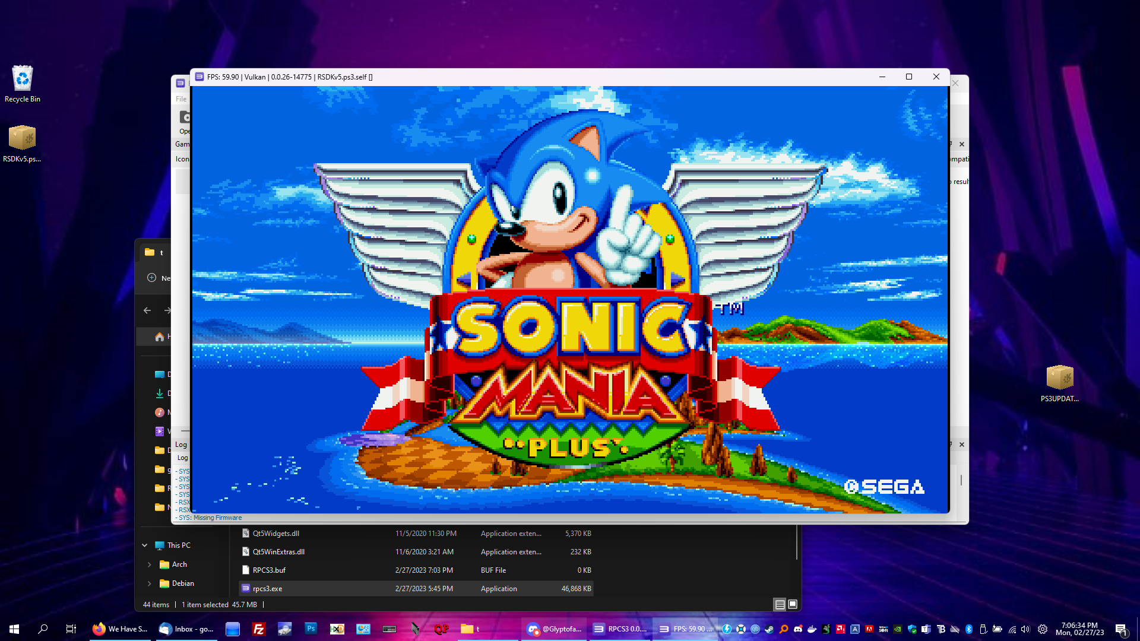The width and height of the screenshot is (1140, 641).
Task: Select the 't' tab in File Explorer
Action: [x=156, y=253]
